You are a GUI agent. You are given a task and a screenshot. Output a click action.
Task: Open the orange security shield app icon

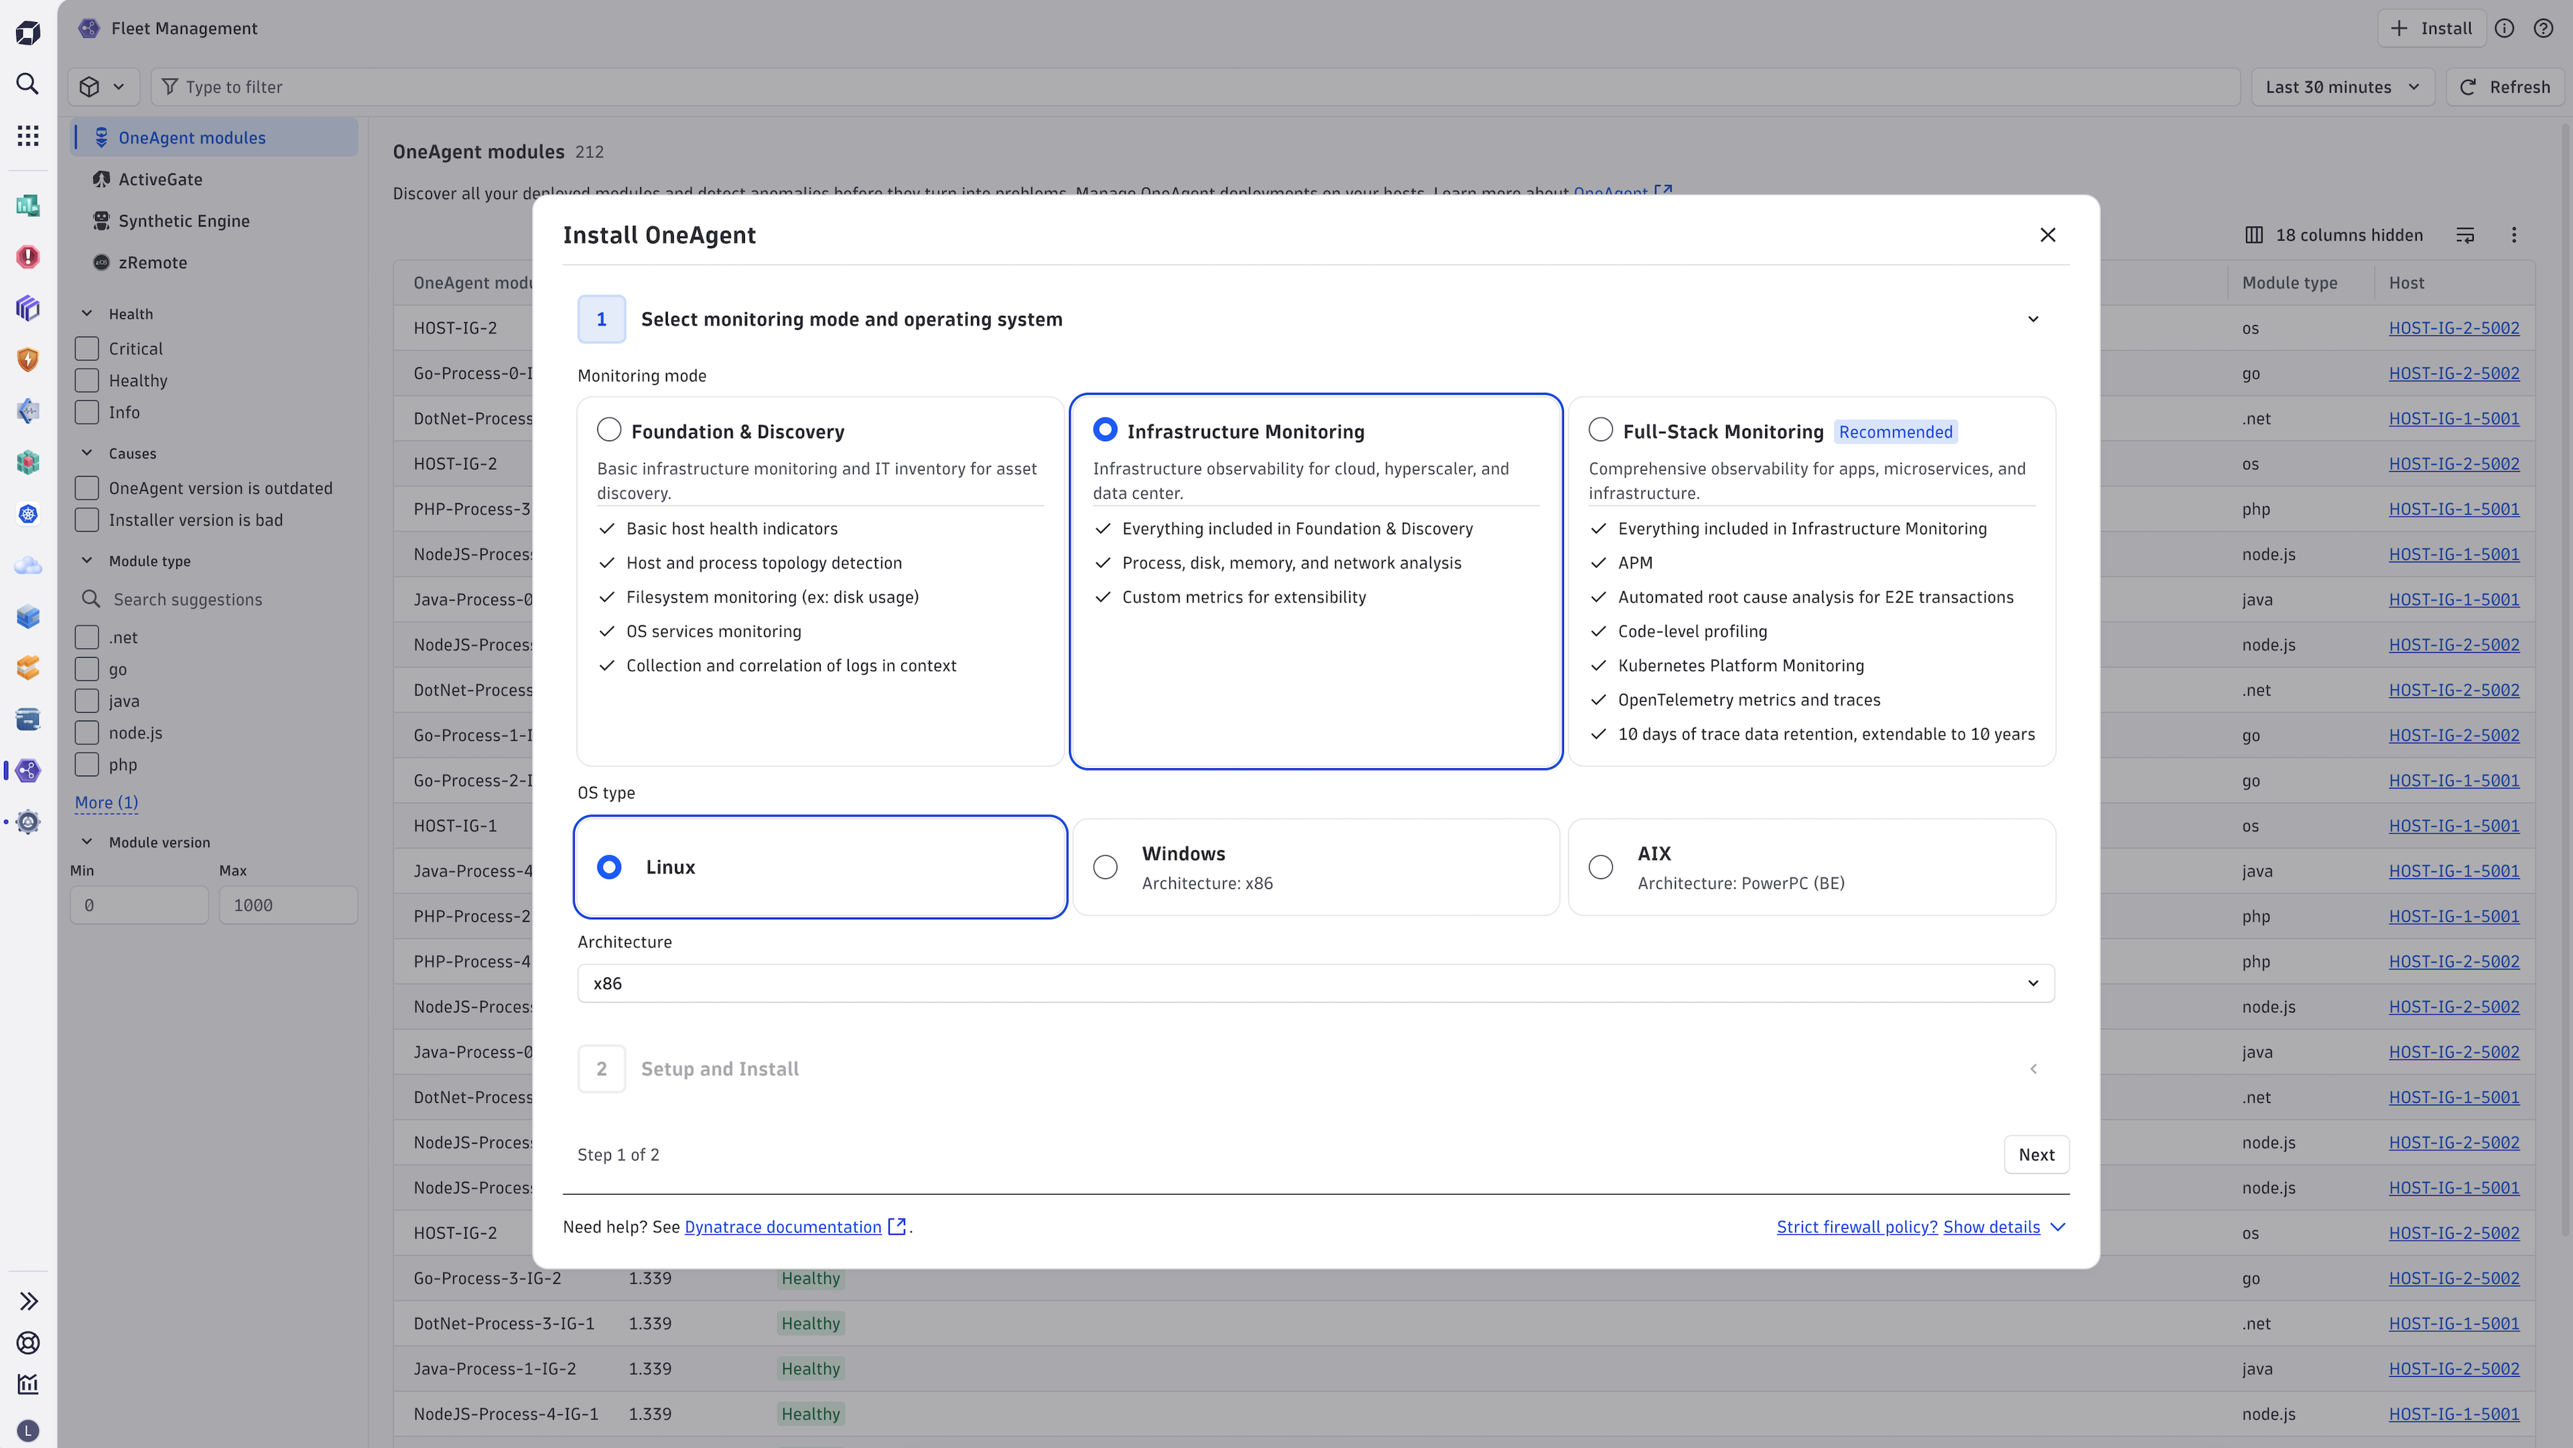click(x=28, y=359)
